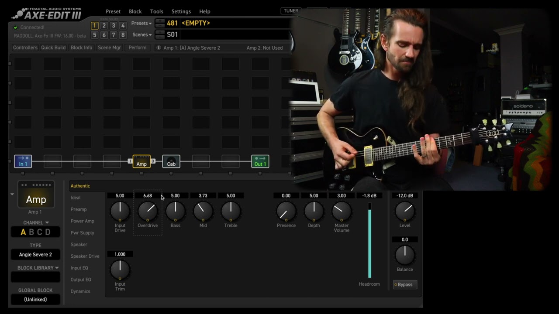Screen dimensions: 559x314
Task: Click the Quick Build button
Action: click(53, 48)
